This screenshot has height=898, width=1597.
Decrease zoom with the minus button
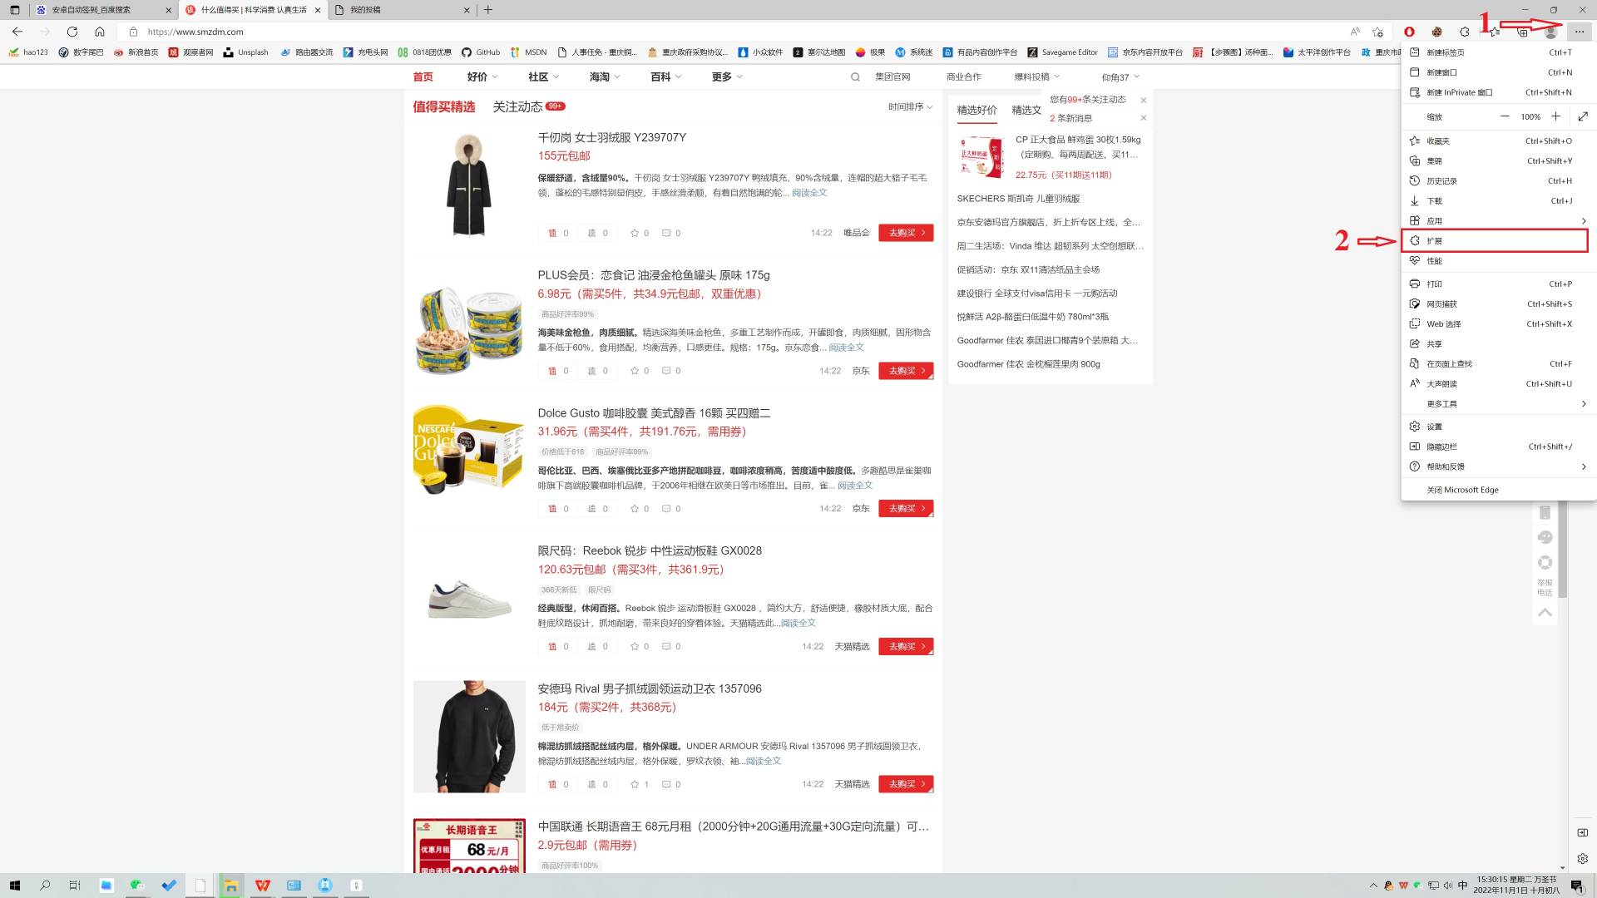tap(1505, 116)
